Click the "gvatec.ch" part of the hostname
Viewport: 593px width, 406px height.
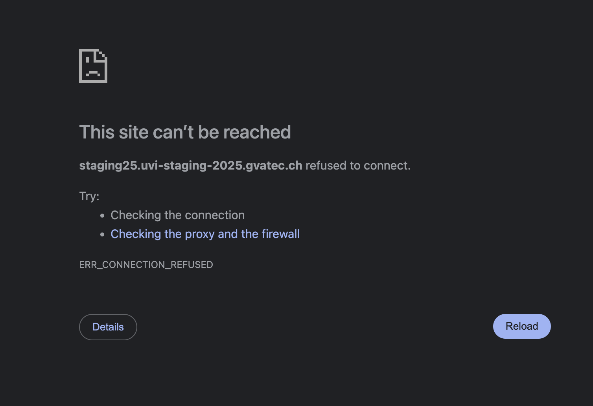[x=274, y=166]
